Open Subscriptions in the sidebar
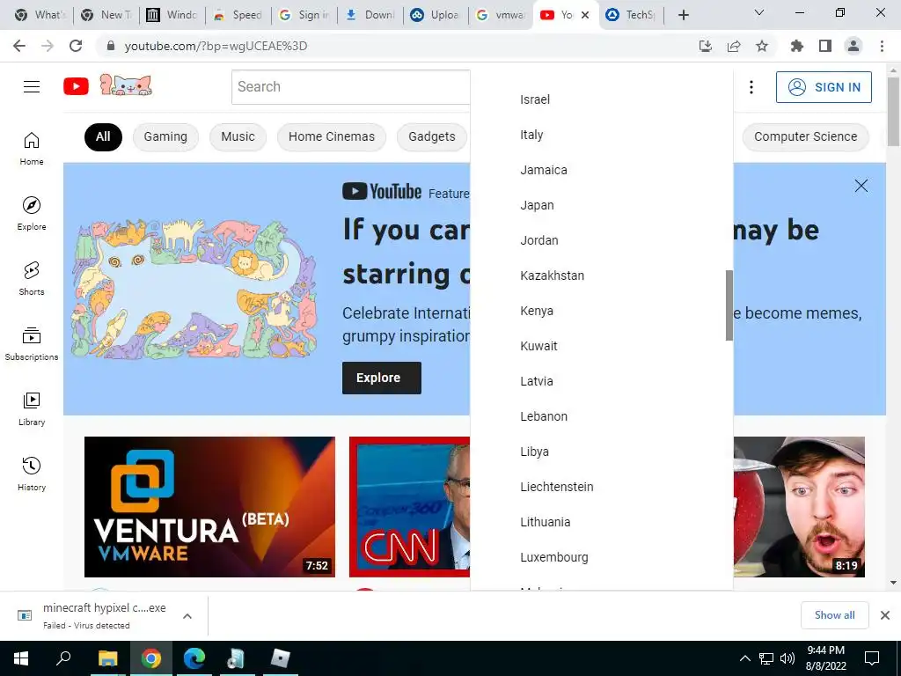 pos(32,344)
